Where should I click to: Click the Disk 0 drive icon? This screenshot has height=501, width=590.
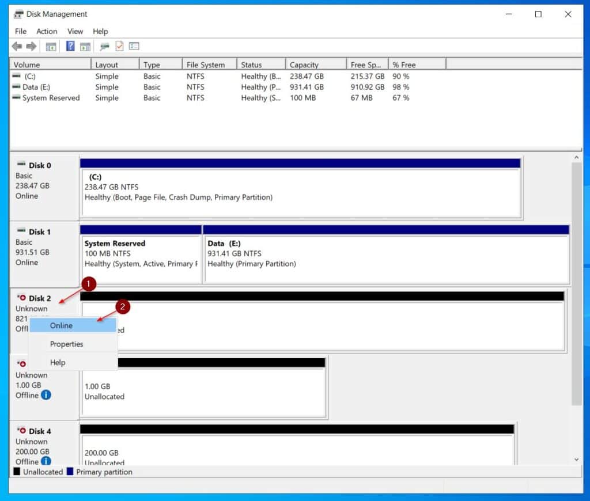tap(21, 164)
